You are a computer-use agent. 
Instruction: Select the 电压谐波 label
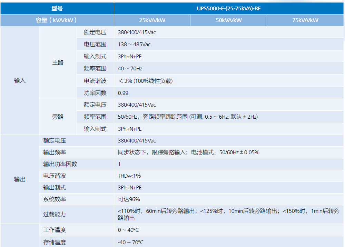tap(55, 176)
